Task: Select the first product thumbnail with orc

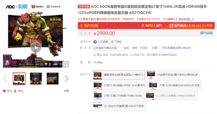Action: pos(19,79)
